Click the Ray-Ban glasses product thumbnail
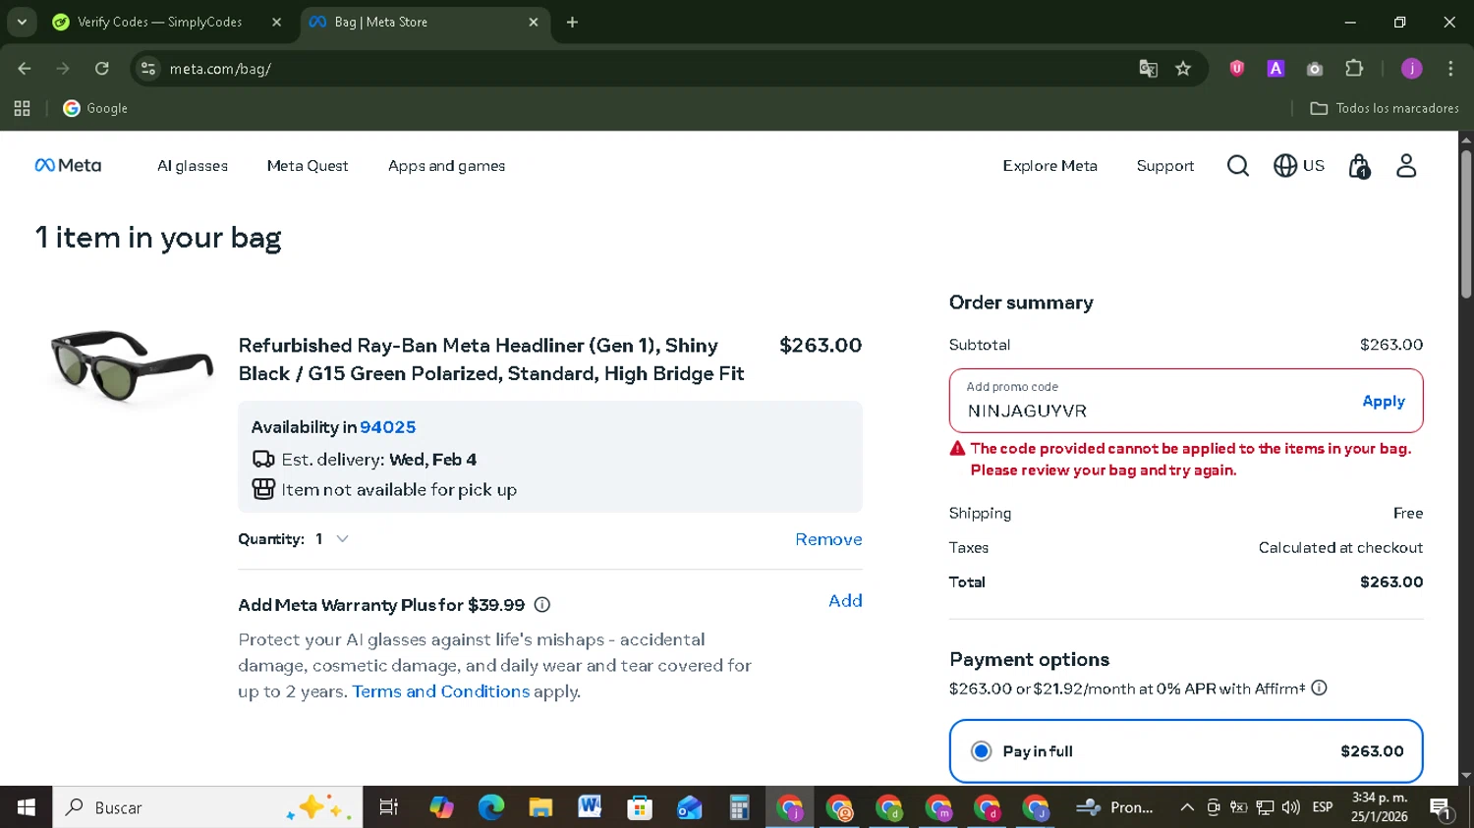 click(132, 365)
